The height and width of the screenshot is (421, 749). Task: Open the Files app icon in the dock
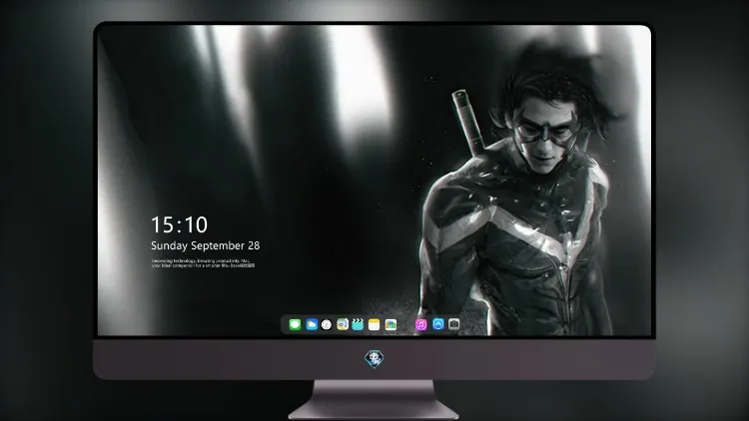point(390,324)
